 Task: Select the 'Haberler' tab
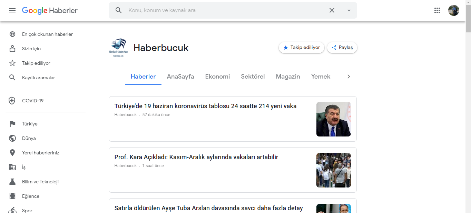click(143, 77)
